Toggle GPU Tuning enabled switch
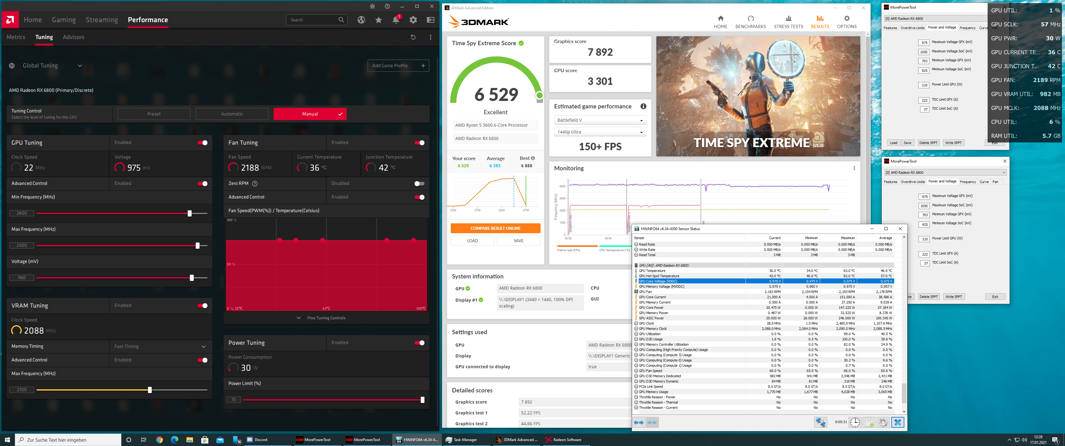The width and height of the screenshot is (1065, 446). click(202, 143)
